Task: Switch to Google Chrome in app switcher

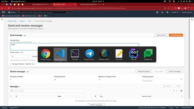Action: (x=46, y=54)
